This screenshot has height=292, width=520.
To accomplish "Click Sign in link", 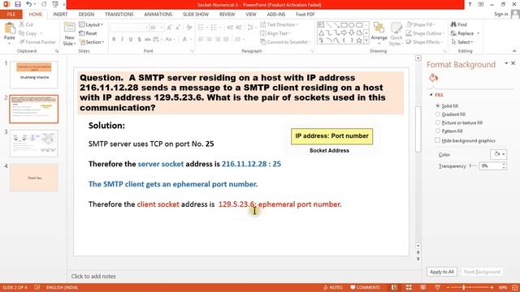I will point(500,14).
